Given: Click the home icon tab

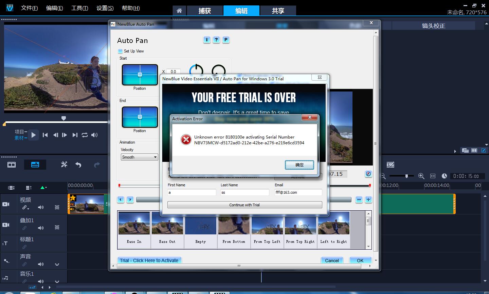Looking at the screenshot, I should click(x=179, y=11).
